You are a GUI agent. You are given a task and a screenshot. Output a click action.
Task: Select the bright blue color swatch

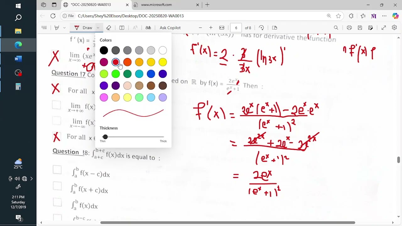tap(151, 74)
